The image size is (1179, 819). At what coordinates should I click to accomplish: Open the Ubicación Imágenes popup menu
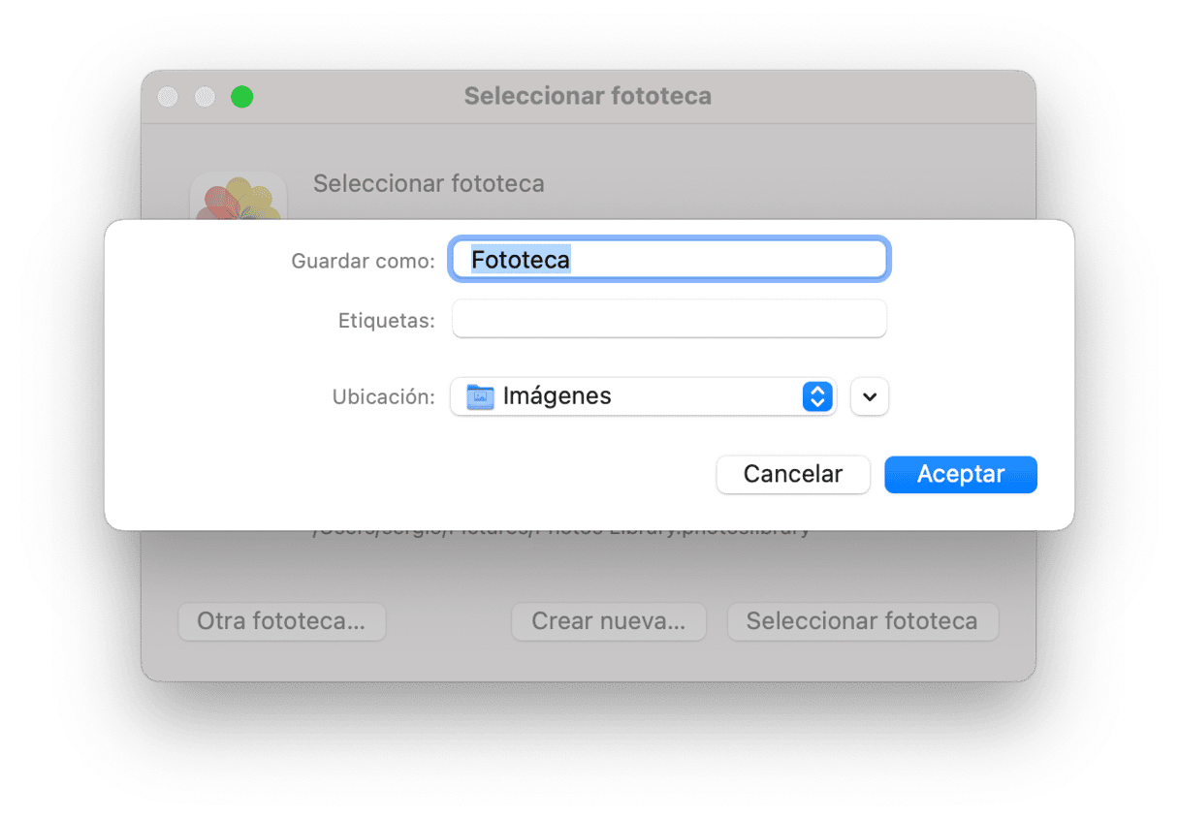(x=643, y=396)
